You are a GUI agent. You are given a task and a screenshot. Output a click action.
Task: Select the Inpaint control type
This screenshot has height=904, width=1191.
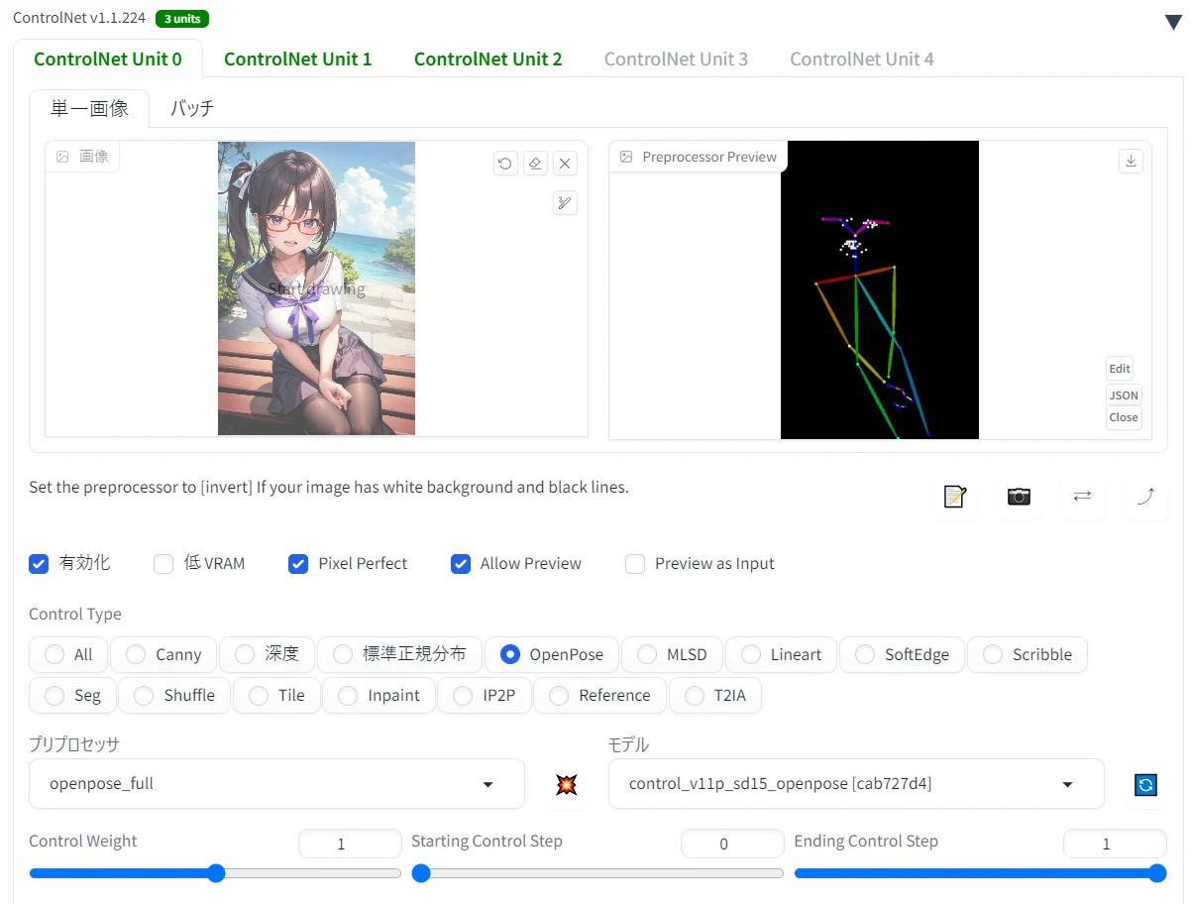click(379, 695)
